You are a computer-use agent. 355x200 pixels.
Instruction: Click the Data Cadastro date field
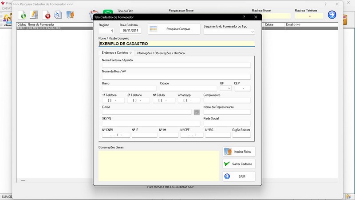coord(130,31)
